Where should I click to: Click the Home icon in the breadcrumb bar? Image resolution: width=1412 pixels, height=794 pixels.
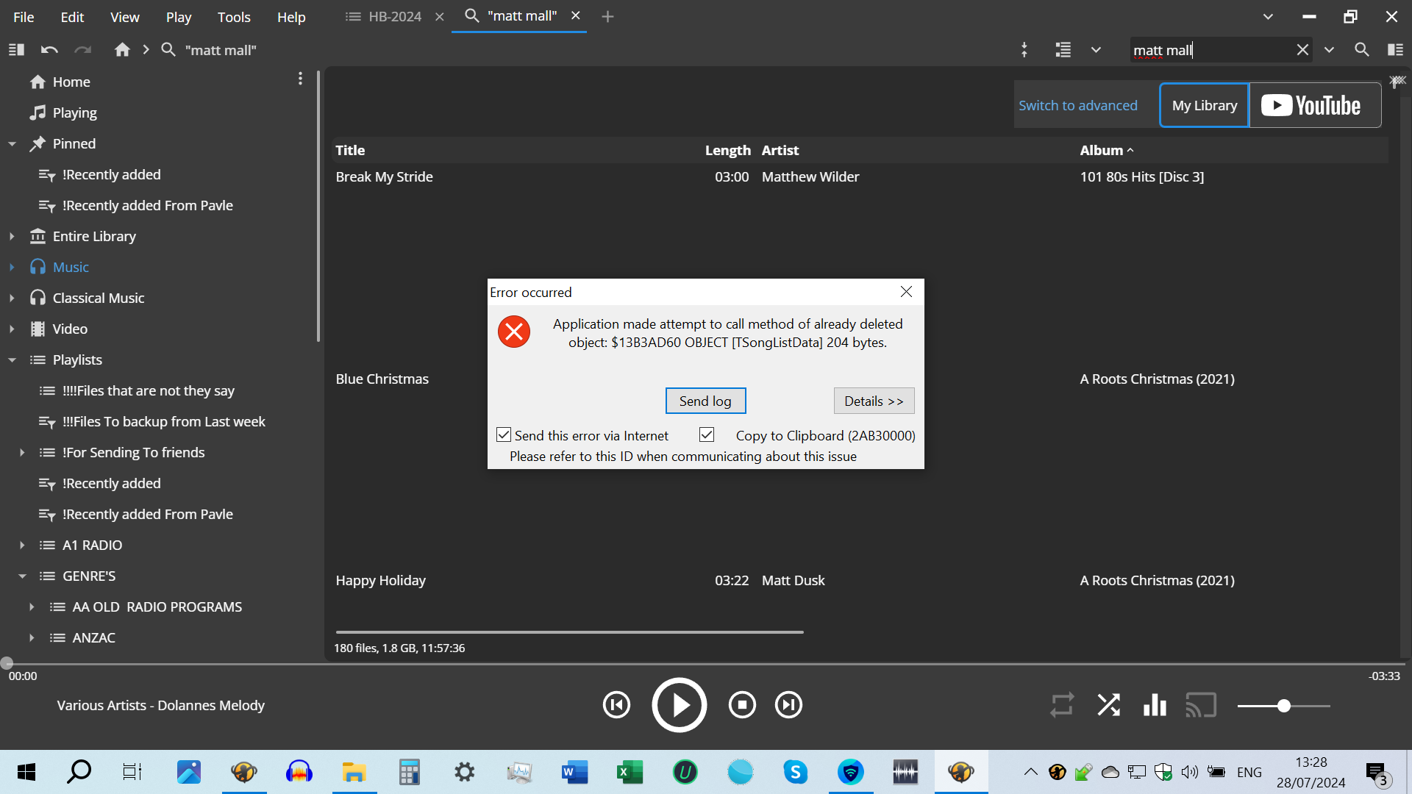122,50
